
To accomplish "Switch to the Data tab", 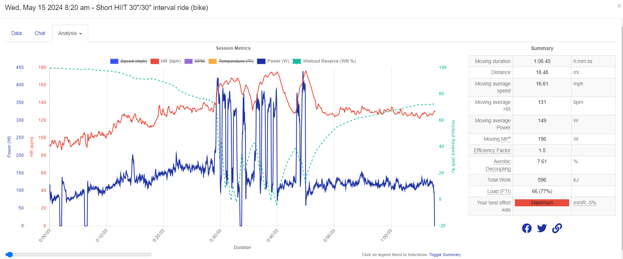I will (x=17, y=33).
